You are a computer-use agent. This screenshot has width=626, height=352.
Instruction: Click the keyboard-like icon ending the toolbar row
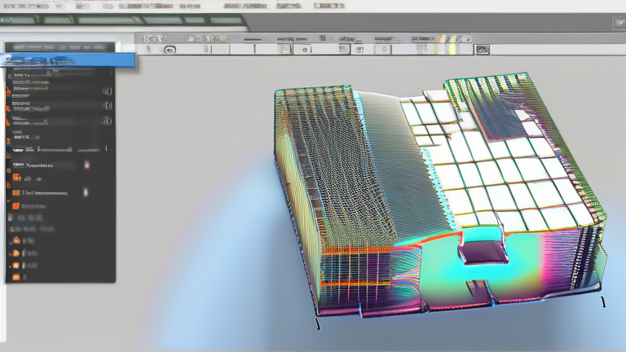coord(483,50)
